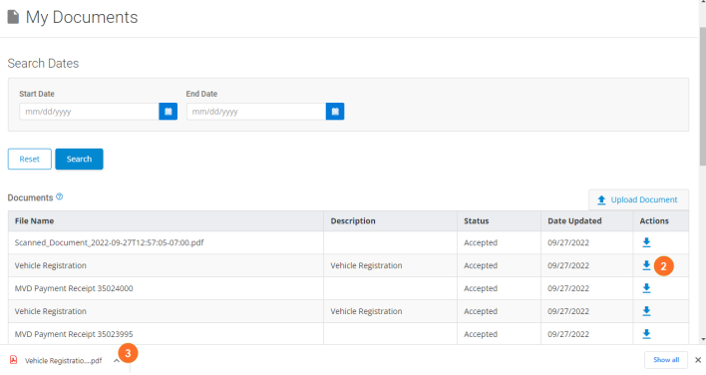706x375 pixels.
Task: Click the End Date input field
Action: click(x=256, y=111)
